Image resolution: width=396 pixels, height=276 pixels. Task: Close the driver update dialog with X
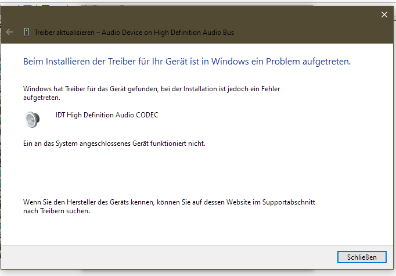[384, 15]
